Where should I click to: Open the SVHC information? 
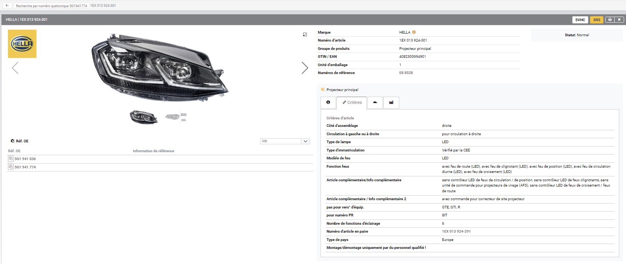coord(580,20)
